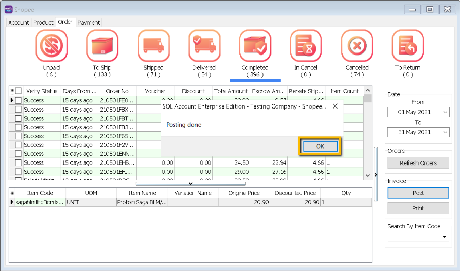Close the Posting done dialog

[335, 106]
